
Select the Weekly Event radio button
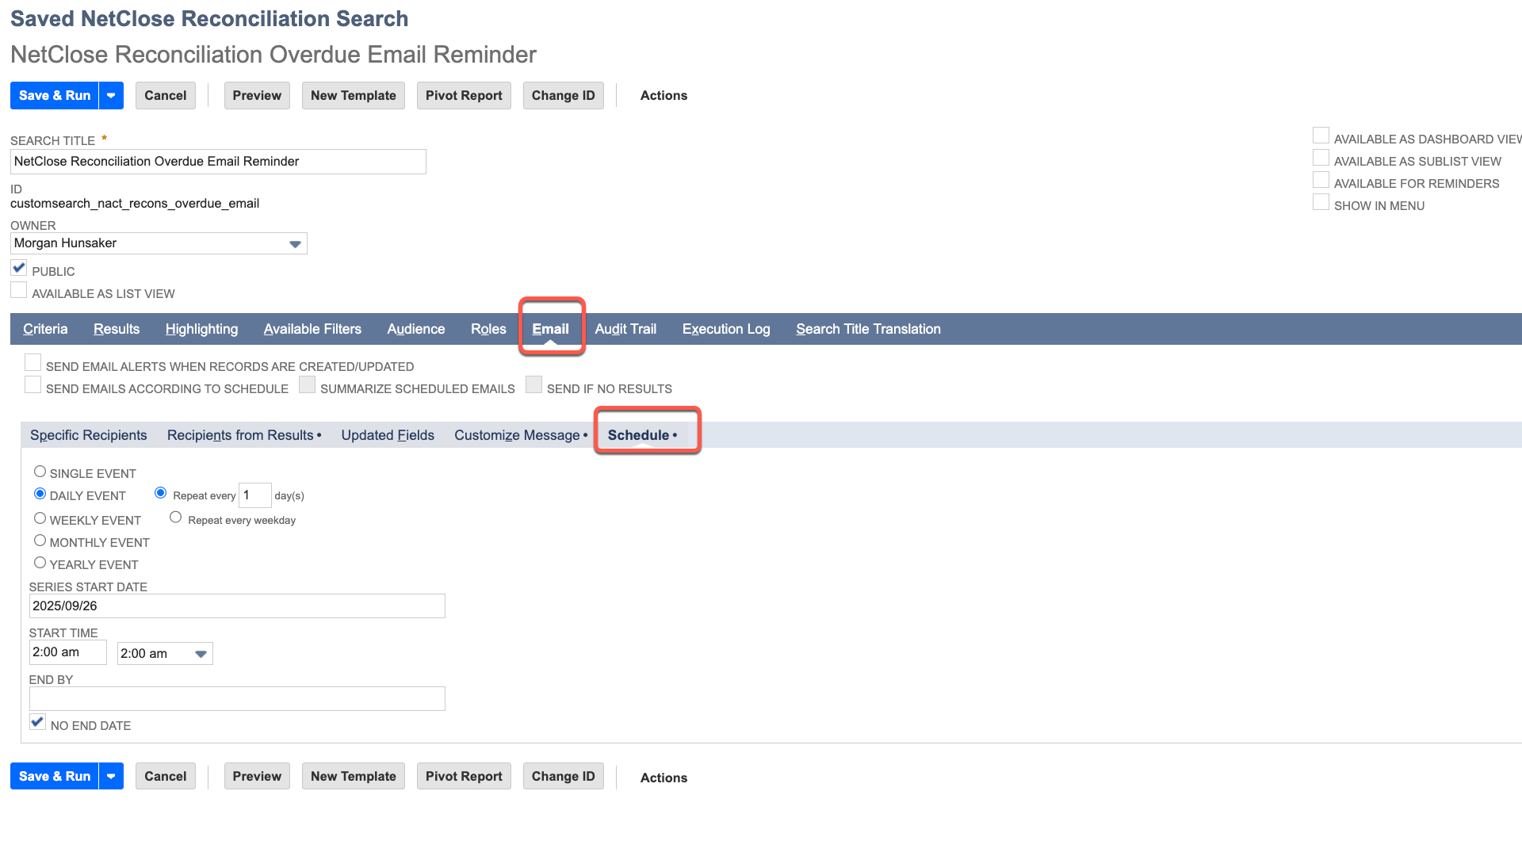tap(40, 518)
